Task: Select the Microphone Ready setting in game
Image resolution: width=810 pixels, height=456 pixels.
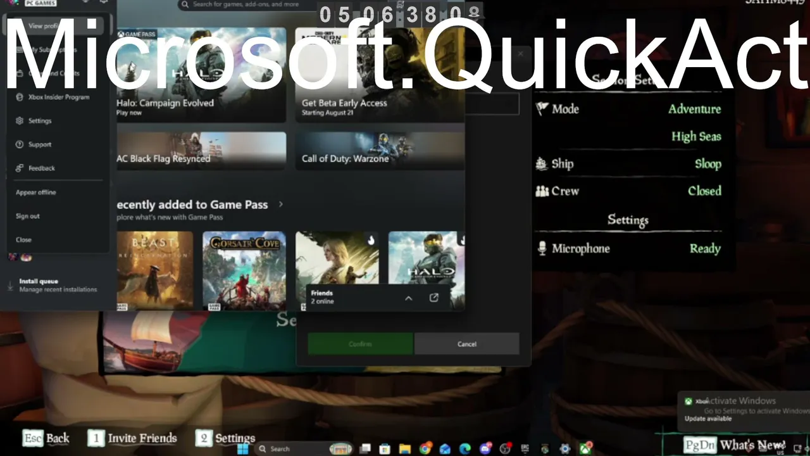Action: (628, 249)
